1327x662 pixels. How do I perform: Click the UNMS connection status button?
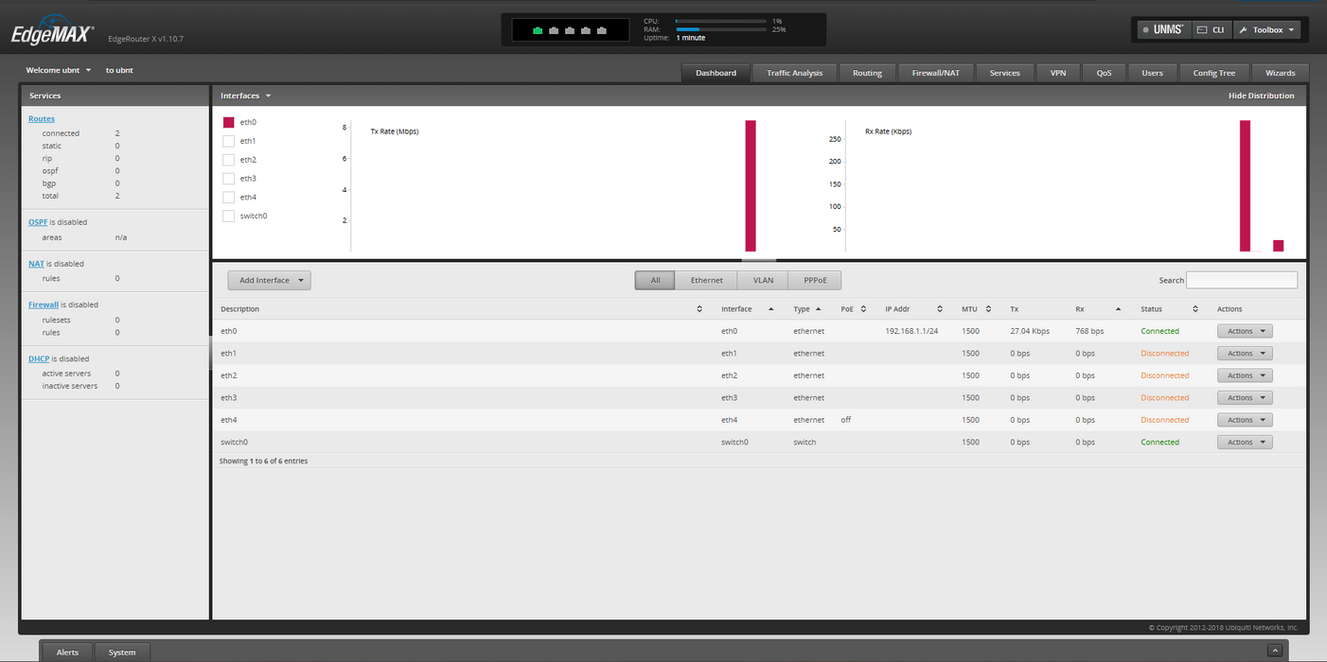(1163, 30)
